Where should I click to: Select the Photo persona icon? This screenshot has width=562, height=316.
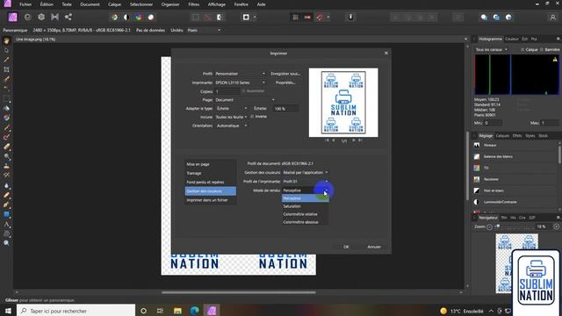point(13,18)
